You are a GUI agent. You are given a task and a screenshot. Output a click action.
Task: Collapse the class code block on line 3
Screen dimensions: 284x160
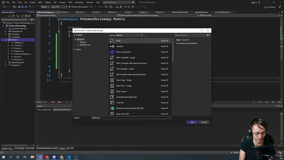(x=59, y=31)
